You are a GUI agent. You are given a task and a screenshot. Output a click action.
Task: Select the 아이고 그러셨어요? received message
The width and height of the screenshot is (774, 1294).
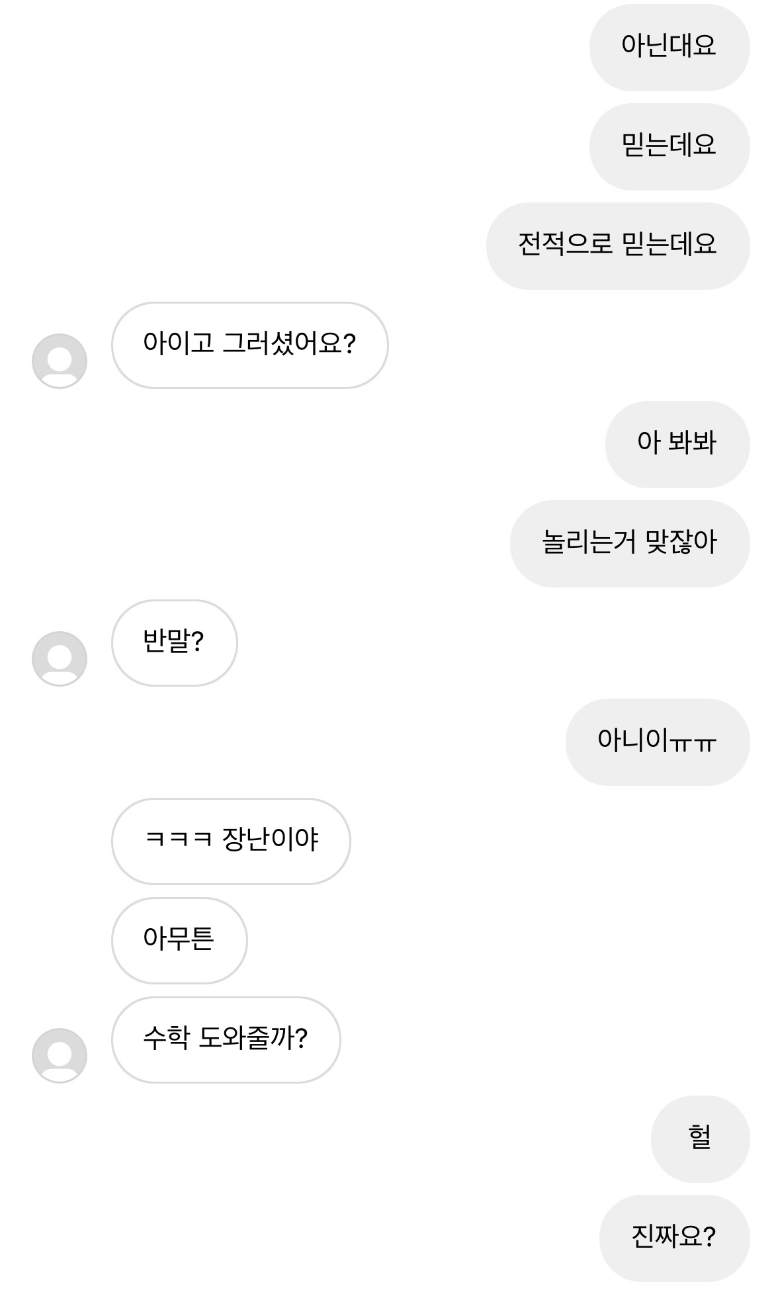click(249, 345)
